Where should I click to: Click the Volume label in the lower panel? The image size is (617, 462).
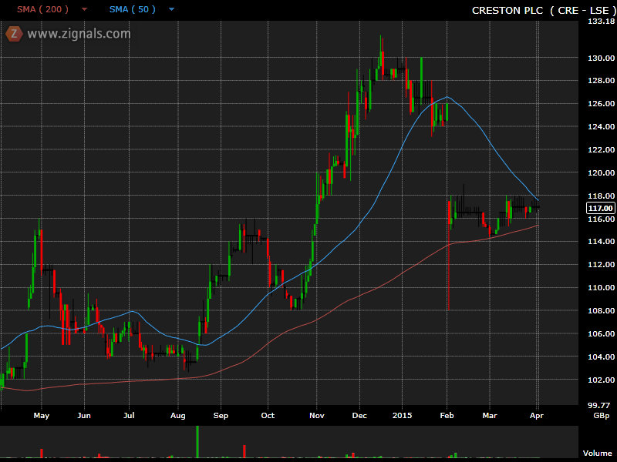point(597,454)
